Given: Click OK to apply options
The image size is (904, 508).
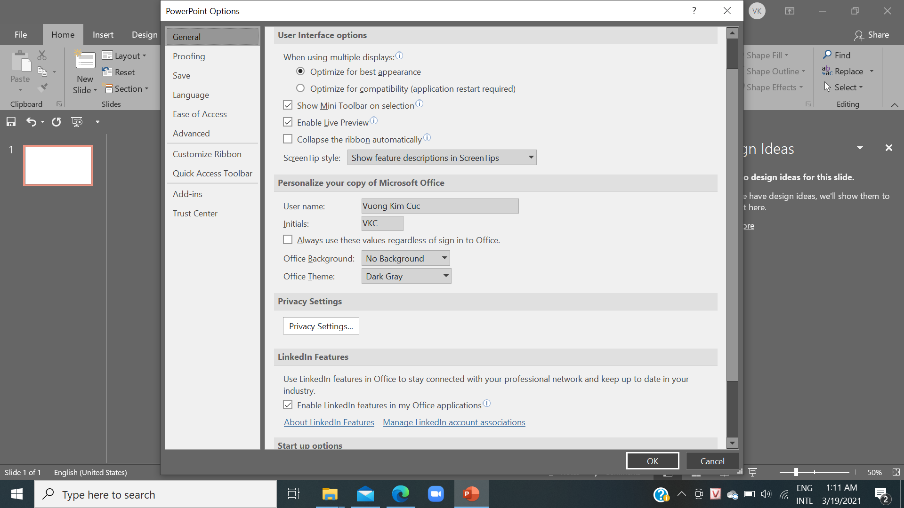Looking at the screenshot, I should pyautogui.click(x=653, y=461).
